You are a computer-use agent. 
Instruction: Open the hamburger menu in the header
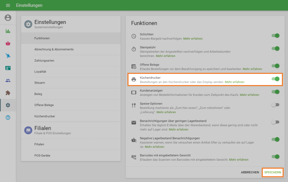click(8, 5)
